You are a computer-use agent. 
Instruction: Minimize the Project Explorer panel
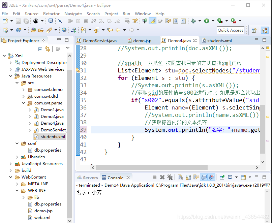click(59, 40)
